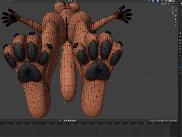This screenshot has width=182, height=137.
Task: Open the Output properties tab
Action: 180,43
